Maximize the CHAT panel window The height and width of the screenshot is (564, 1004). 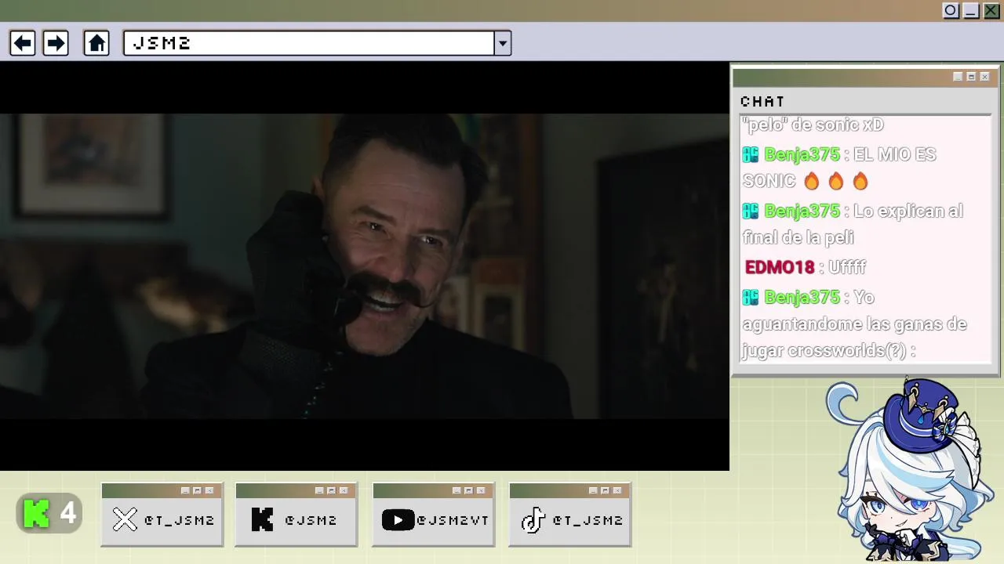pyautogui.click(x=971, y=77)
